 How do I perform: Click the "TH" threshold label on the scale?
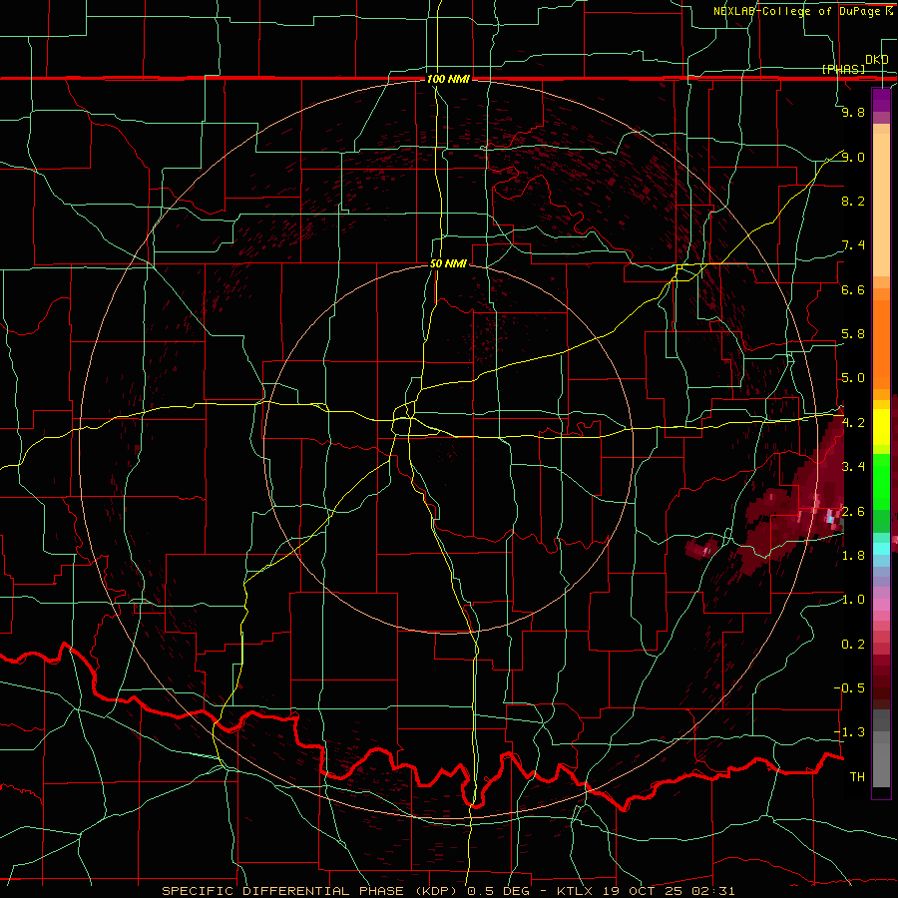point(857,777)
